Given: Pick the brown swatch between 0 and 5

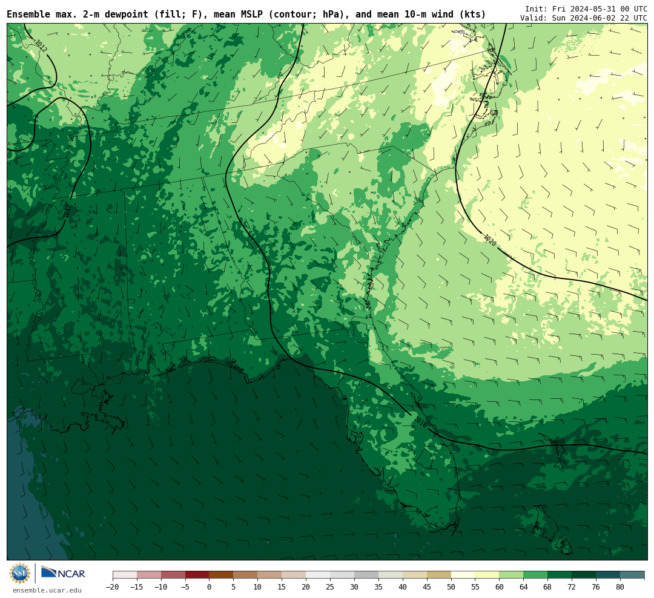Looking at the screenshot, I should (x=221, y=575).
